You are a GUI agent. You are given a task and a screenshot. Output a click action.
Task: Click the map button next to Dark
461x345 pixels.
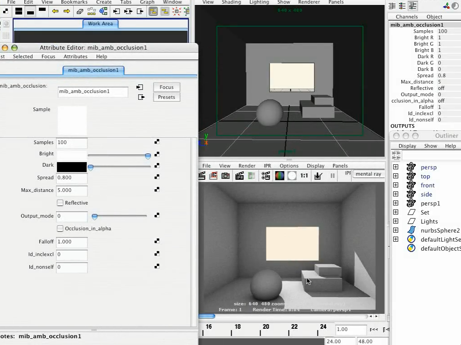(157, 166)
